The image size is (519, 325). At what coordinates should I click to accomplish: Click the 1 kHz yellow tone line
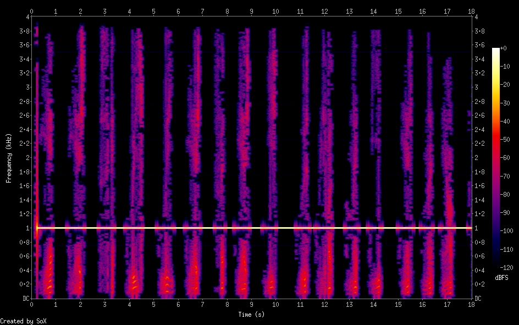click(x=253, y=228)
